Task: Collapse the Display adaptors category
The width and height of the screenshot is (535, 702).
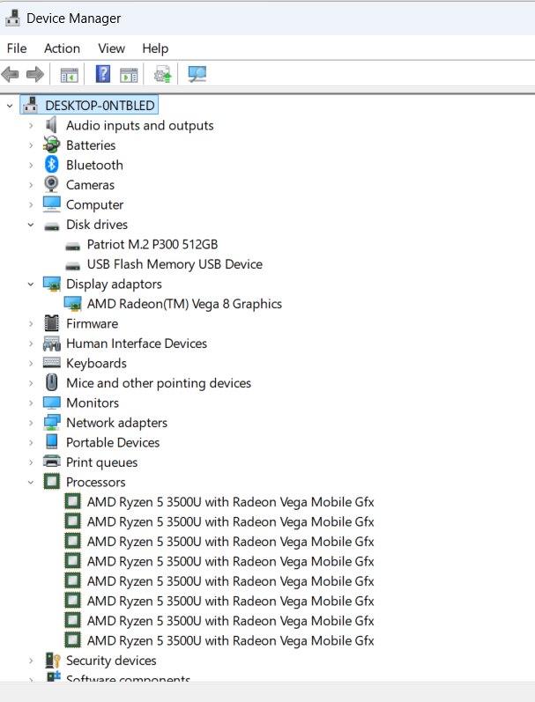Action: pos(31,284)
